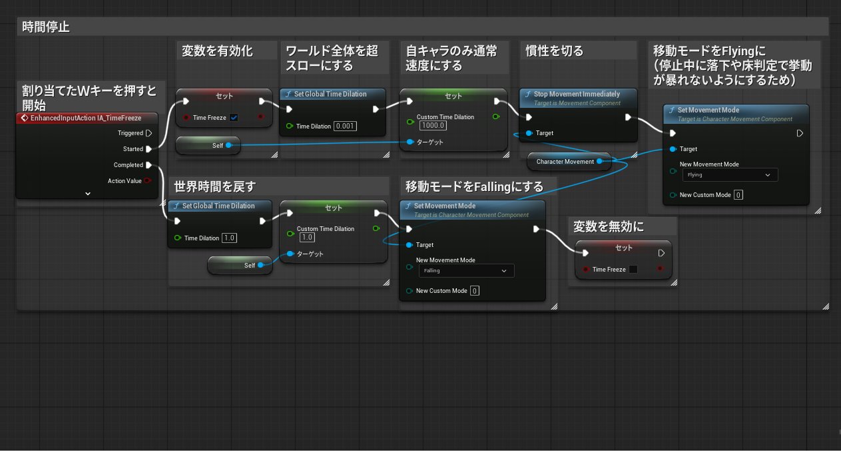The width and height of the screenshot is (841, 452).
Task: Click ターゲット pin on the 1.0 Set node
Action: [x=290, y=254]
